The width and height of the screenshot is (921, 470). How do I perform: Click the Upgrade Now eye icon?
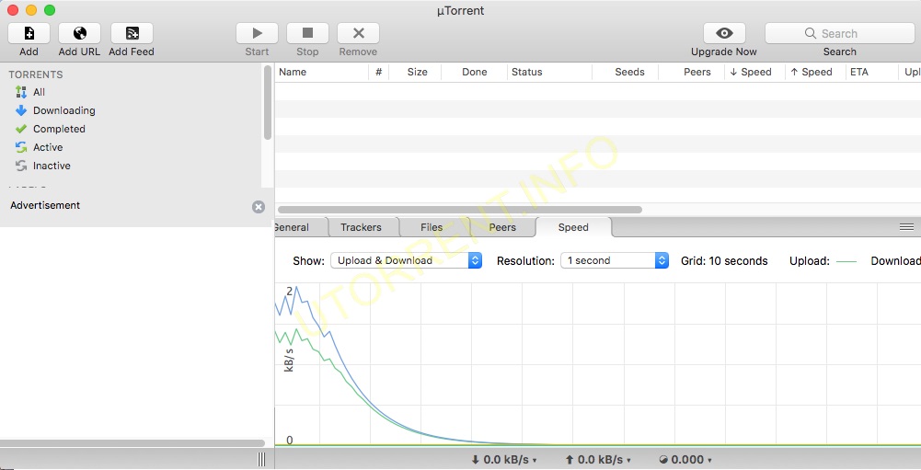point(724,33)
